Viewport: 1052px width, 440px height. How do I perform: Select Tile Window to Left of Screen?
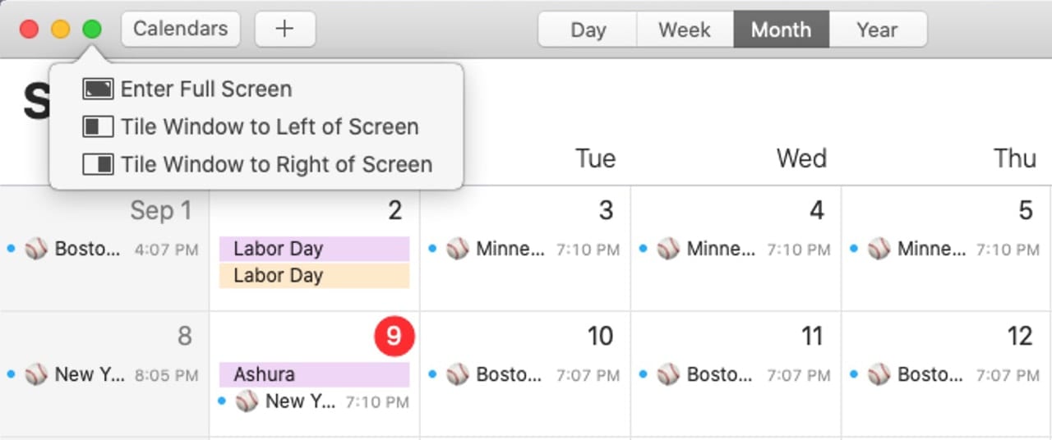pyautogui.click(x=270, y=126)
